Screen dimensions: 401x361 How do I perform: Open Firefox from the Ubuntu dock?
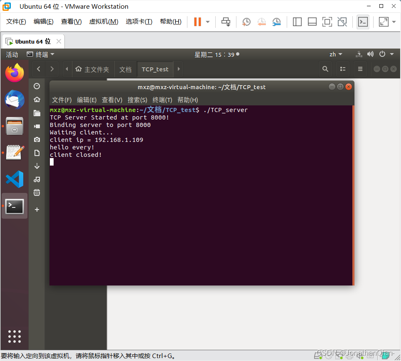15,73
